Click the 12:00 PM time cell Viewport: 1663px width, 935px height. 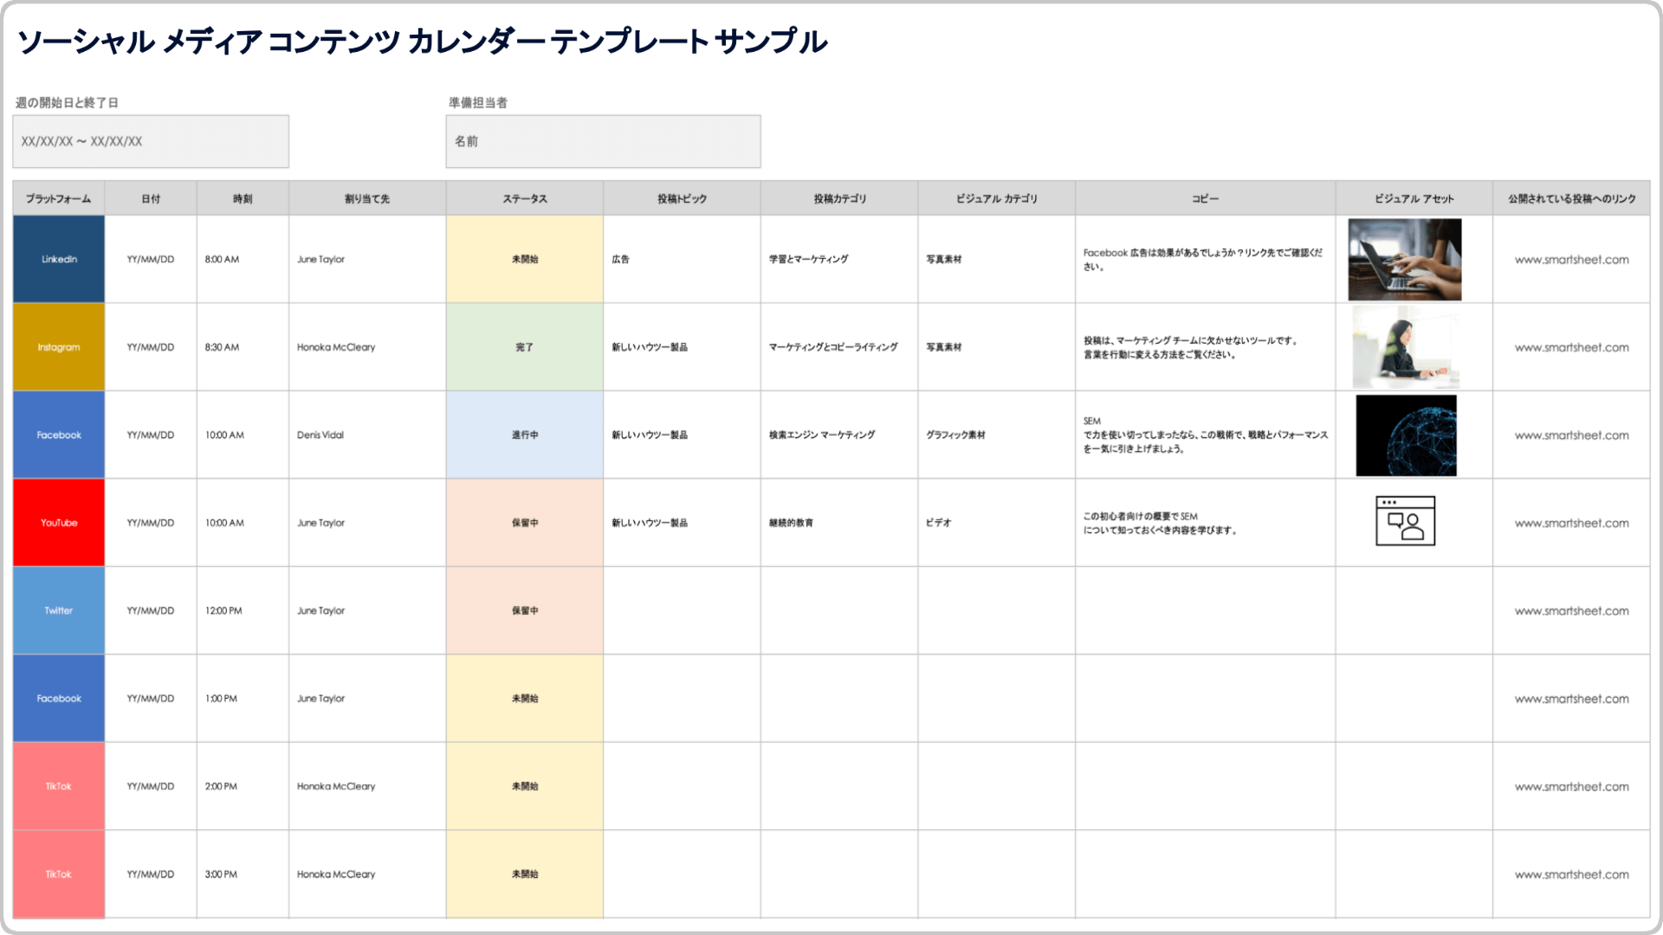243,610
